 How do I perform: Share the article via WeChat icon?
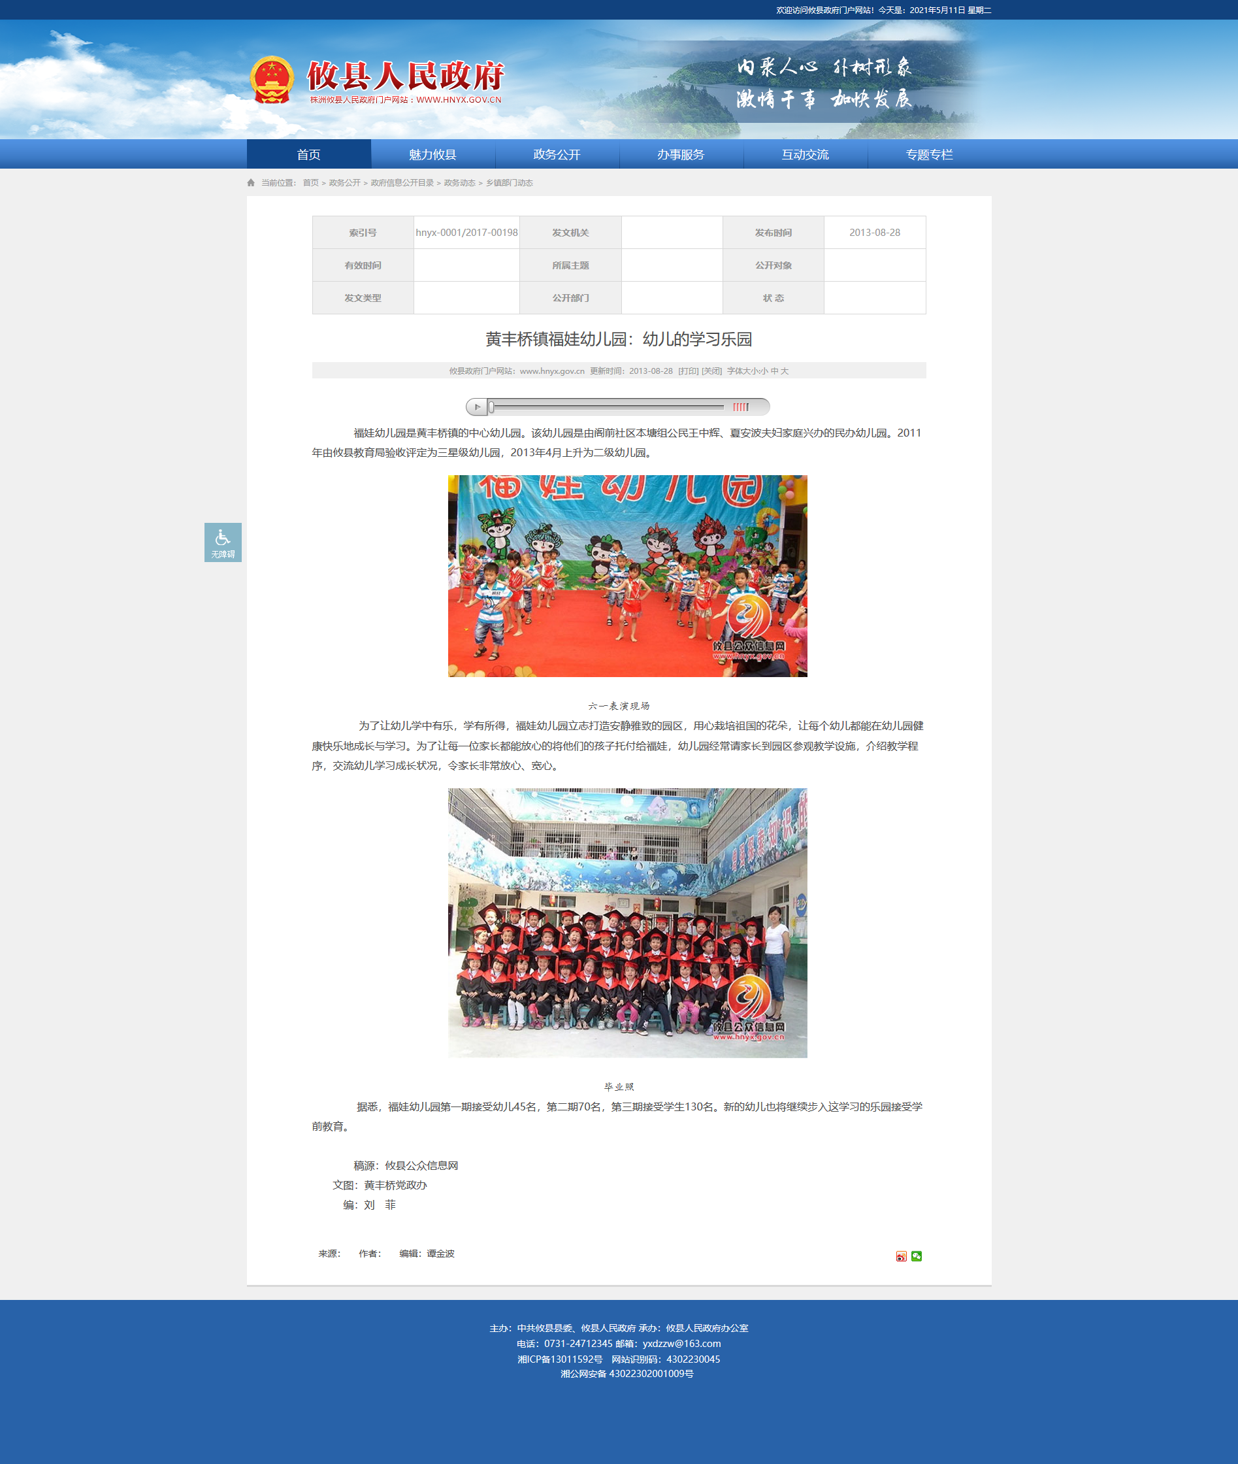[x=916, y=1256]
